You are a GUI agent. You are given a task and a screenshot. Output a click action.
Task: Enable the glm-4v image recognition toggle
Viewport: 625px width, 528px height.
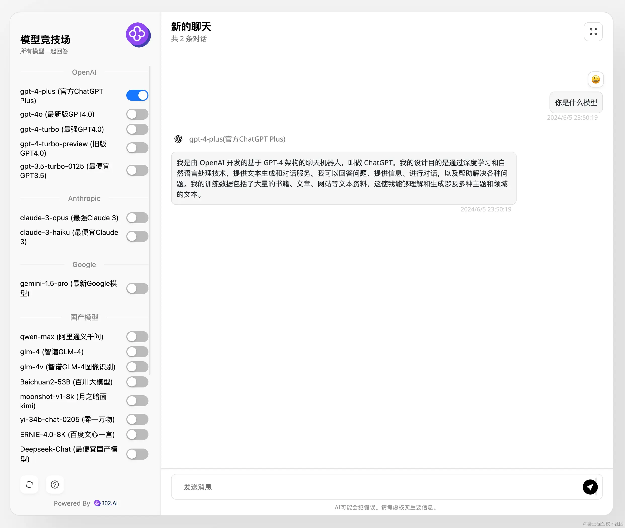[137, 367]
